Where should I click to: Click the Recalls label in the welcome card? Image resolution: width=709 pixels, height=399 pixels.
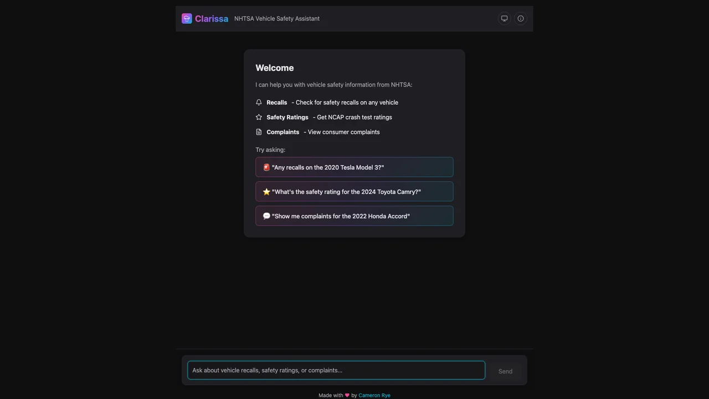(276, 102)
